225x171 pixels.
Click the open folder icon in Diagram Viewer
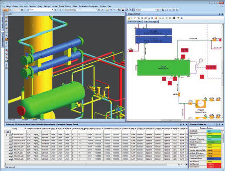129,18
